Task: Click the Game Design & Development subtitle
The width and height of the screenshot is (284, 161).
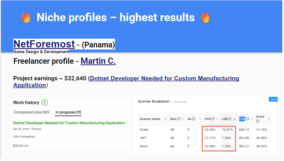Action: click(x=41, y=52)
